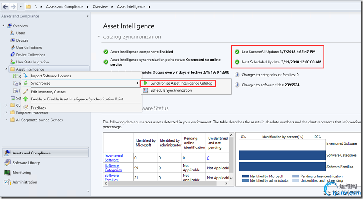
Task: Open the Software Families link
Action: [112, 177]
